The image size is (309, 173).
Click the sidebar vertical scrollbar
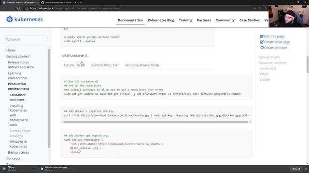[49, 98]
